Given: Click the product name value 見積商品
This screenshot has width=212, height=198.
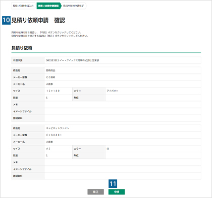Looking at the screenshot, I should coord(50,70).
